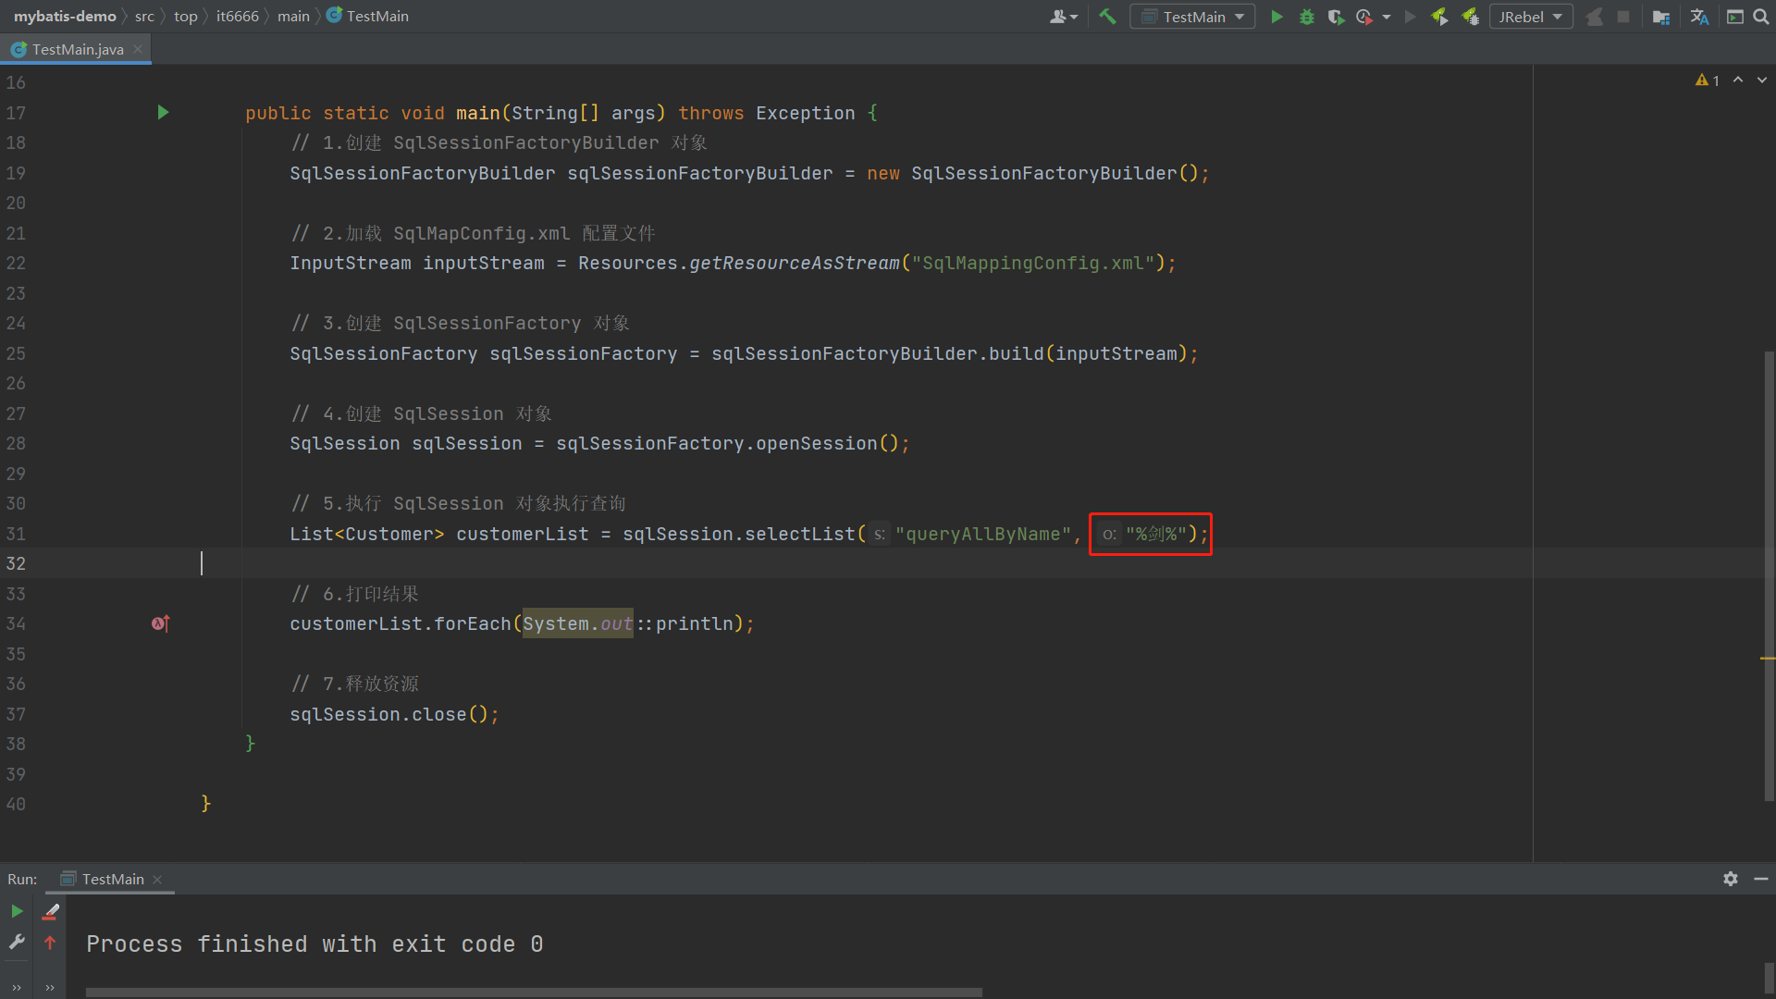Go to next highlighted error arrow
1776x999 pixels.
click(1762, 80)
